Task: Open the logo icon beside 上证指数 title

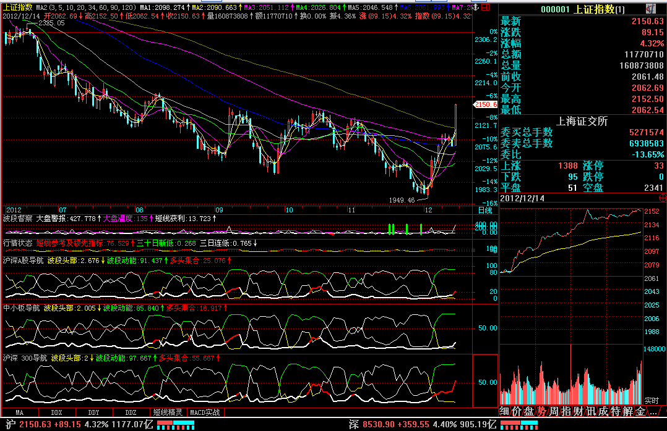Action: [650, 9]
